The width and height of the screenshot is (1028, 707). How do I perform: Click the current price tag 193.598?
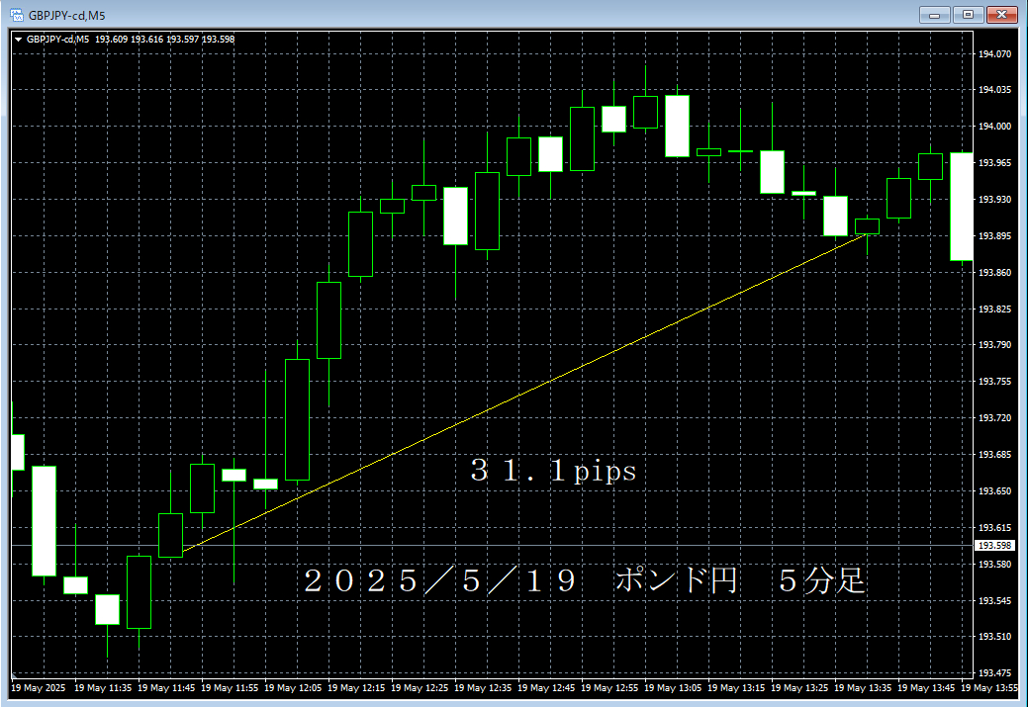click(993, 546)
